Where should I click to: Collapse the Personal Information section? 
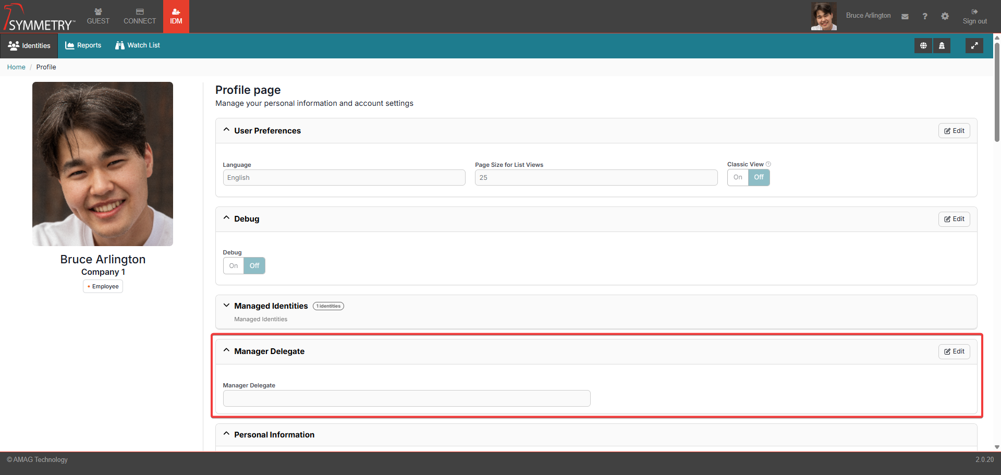coord(226,434)
